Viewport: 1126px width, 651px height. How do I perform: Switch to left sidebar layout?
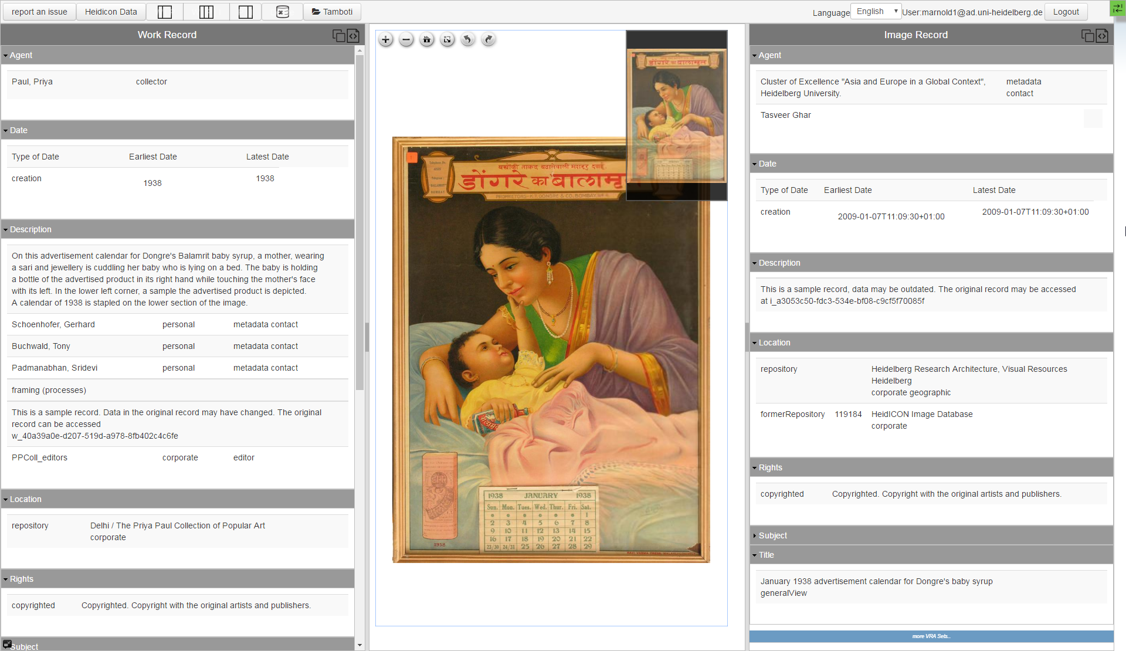pos(165,12)
